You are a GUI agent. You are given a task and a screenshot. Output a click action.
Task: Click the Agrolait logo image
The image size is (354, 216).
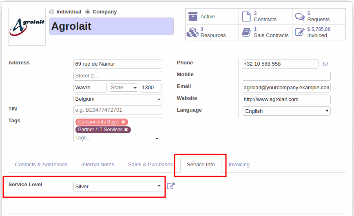27,26
